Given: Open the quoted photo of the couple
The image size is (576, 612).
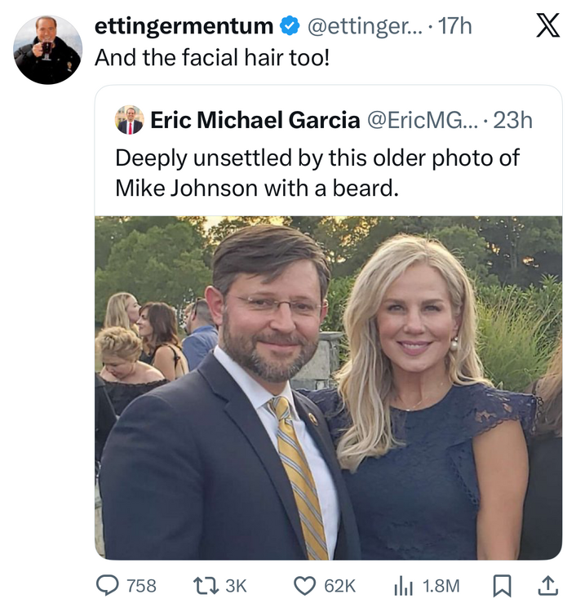Looking at the screenshot, I should pyautogui.click(x=328, y=387).
